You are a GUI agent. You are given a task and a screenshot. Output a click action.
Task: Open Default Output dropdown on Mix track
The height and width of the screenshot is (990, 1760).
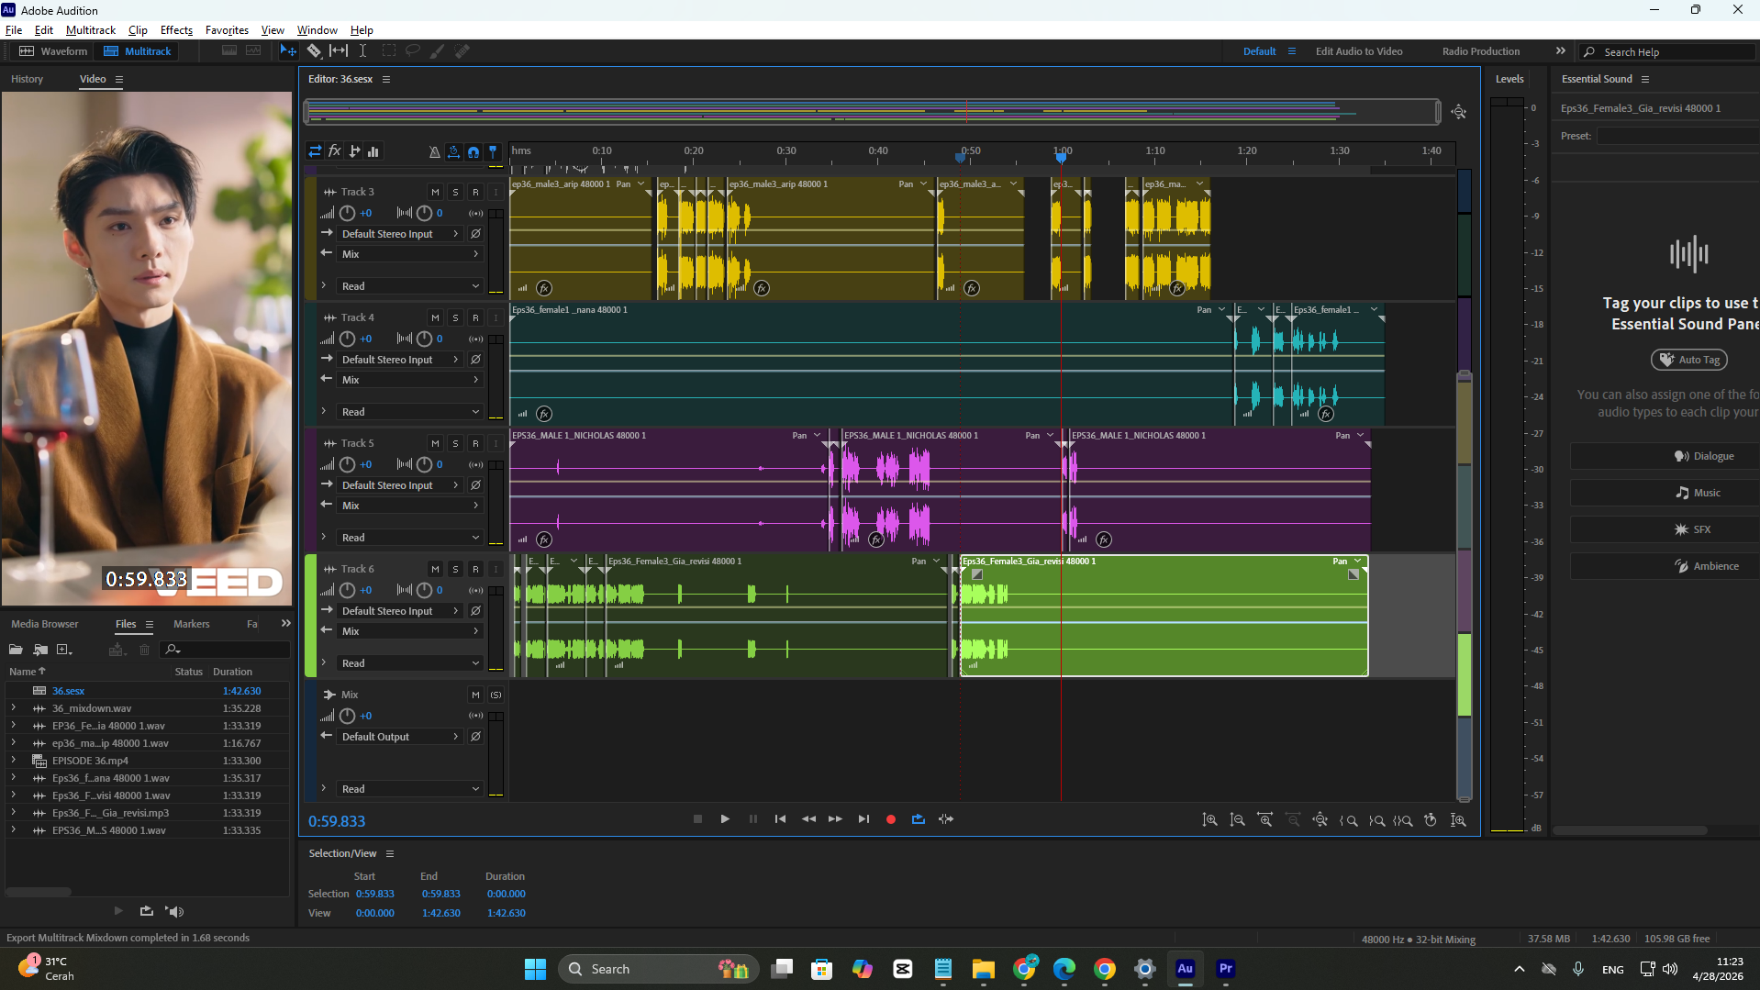click(x=400, y=737)
